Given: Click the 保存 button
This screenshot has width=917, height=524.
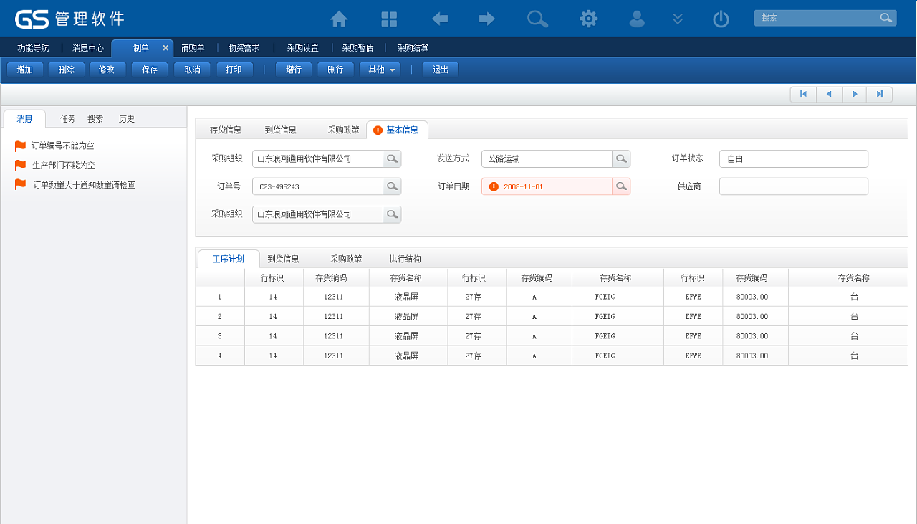Looking at the screenshot, I should (x=149, y=70).
